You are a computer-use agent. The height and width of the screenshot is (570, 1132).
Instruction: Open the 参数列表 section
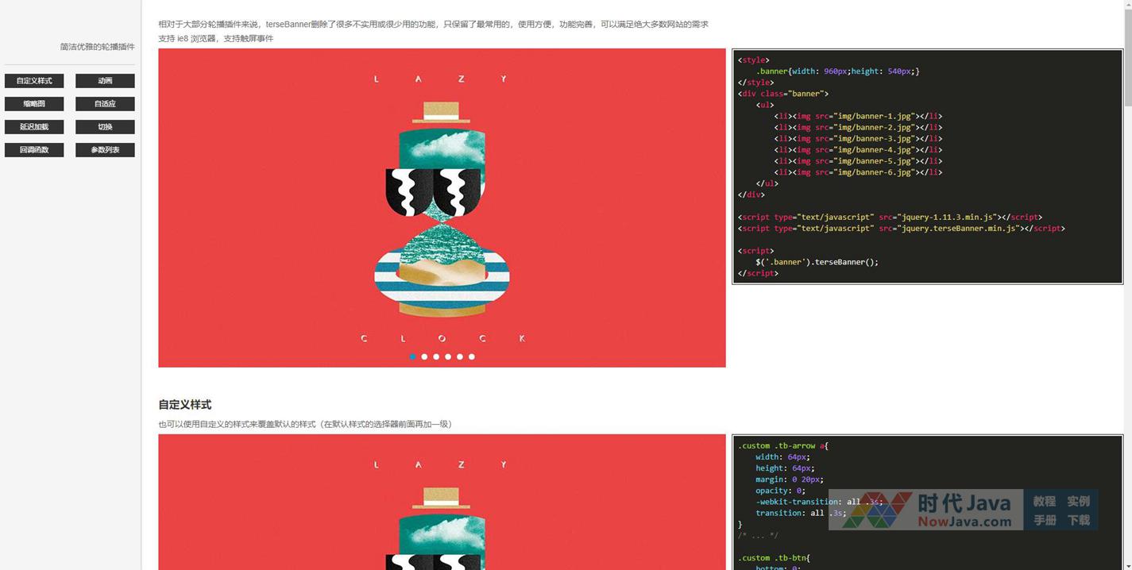tap(105, 150)
